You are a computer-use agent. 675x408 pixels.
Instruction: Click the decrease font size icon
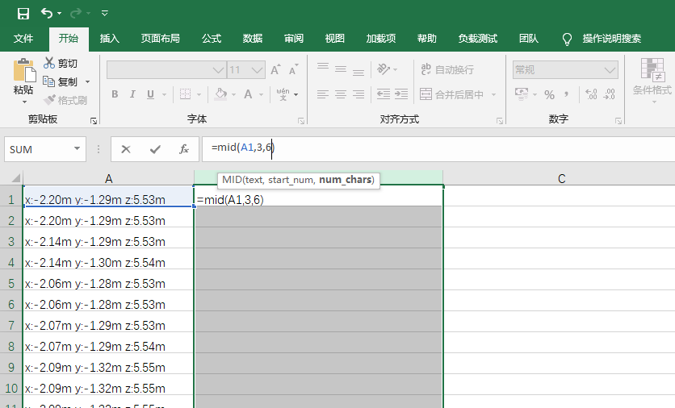coord(294,69)
